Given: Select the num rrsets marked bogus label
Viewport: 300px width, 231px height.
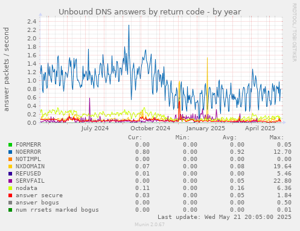Looking at the screenshot, I should (x=57, y=210).
